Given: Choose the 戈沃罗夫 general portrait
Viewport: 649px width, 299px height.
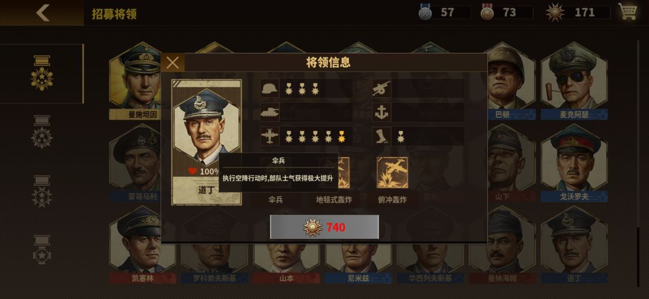Looking at the screenshot, I should (x=574, y=162).
